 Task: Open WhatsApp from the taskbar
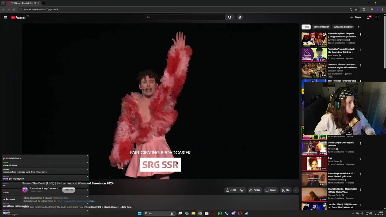220,213
